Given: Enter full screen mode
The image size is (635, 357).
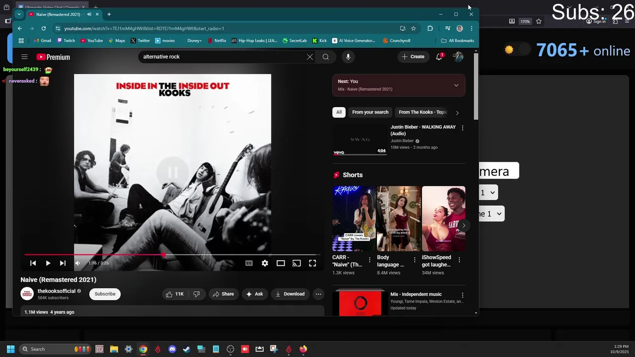Looking at the screenshot, I should click(313, 263).
